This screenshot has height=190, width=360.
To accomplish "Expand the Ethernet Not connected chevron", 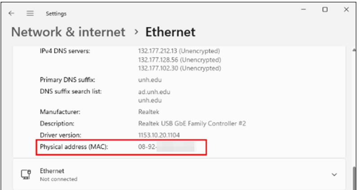I will [x=334, y=174].
